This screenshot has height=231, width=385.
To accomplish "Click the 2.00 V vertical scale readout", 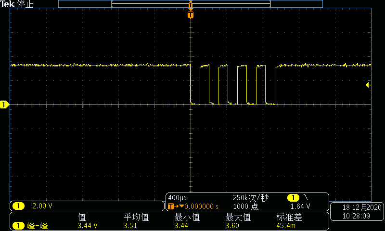I will pos(42,206).
